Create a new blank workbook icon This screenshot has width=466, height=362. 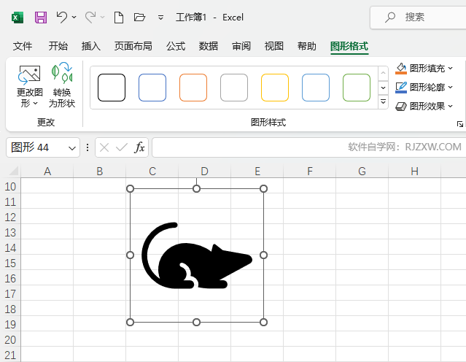(x=119, y=18)
